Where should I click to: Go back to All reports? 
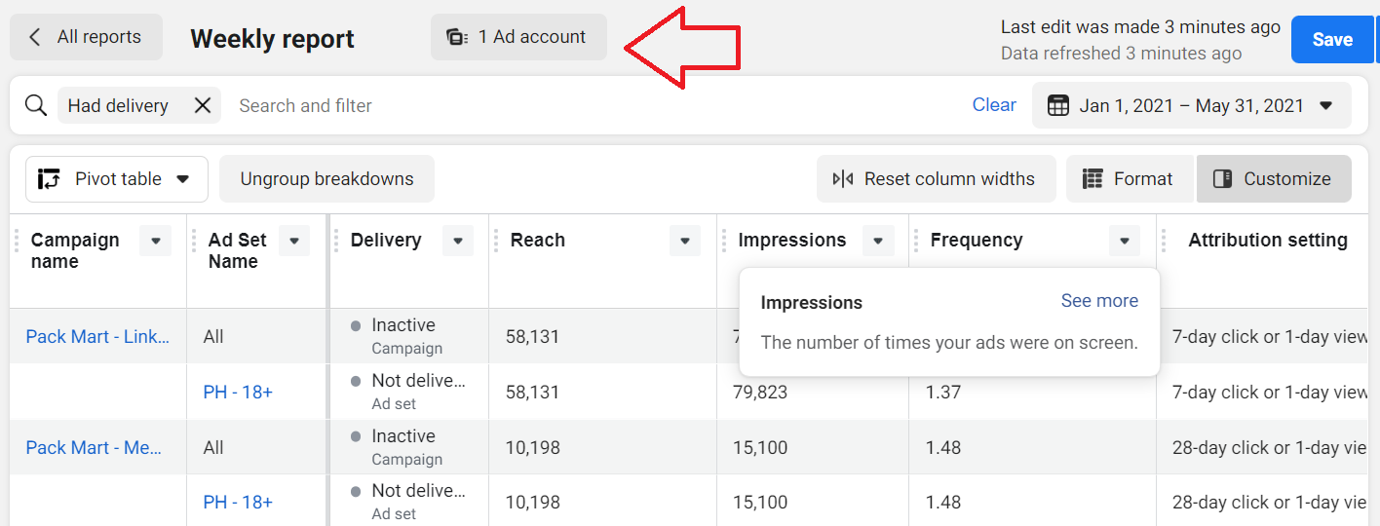click(86, 37)
